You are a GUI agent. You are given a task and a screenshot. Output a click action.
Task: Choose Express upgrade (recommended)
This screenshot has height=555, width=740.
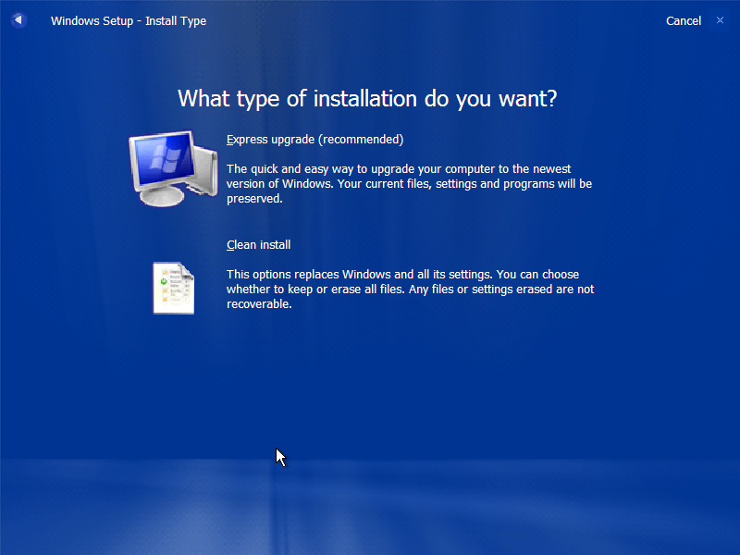314,140
